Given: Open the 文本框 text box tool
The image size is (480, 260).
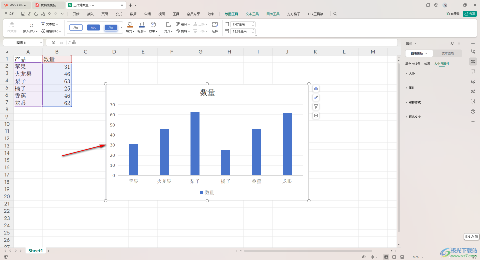Looking at the screenshot, I should coord(49,24).
